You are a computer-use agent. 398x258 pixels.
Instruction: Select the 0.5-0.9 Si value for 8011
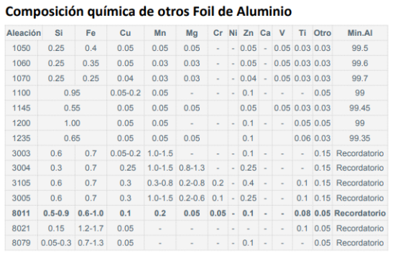tap(56, 213)
